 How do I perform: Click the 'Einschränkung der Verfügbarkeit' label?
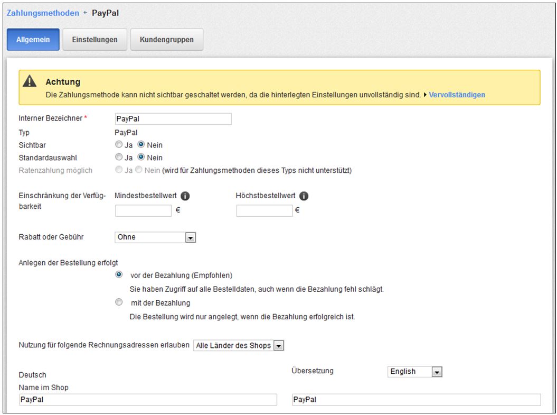coord(62,201)
